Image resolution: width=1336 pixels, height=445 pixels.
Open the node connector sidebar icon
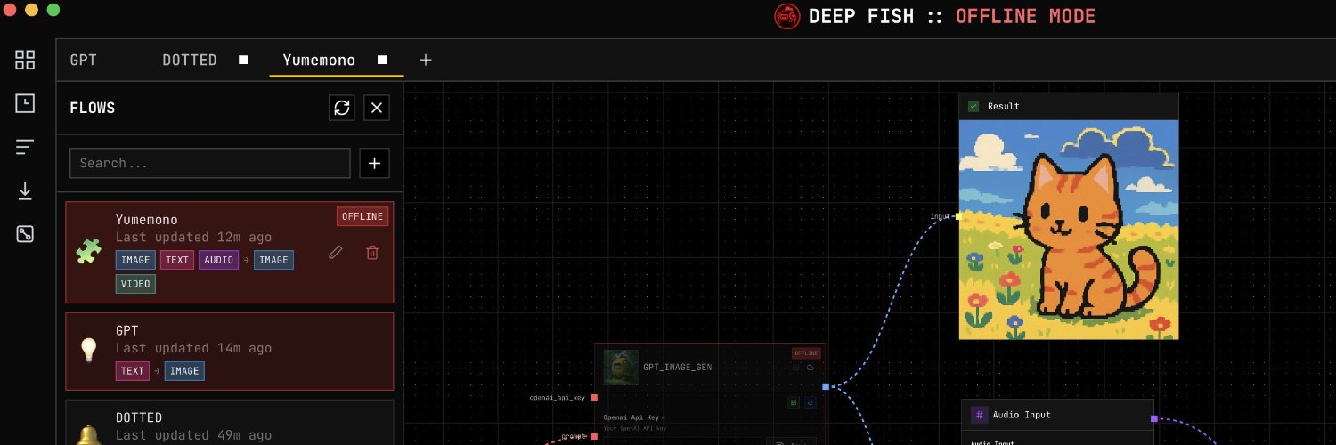[25, 234]
